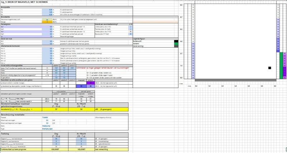The image size is (287, 153).
Task: Select the Xontv positie 1 value -3,0
Action: tap(56, 68)
